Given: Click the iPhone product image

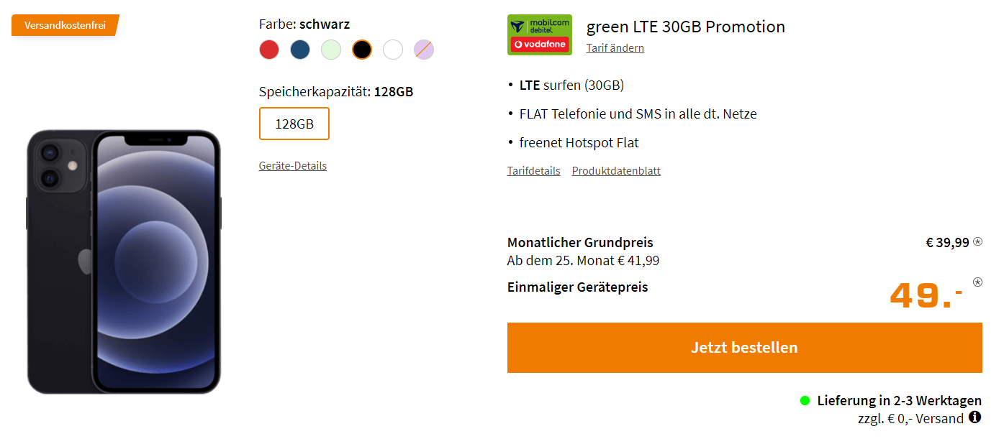Looking at the screenshot, I should [124, 262].
